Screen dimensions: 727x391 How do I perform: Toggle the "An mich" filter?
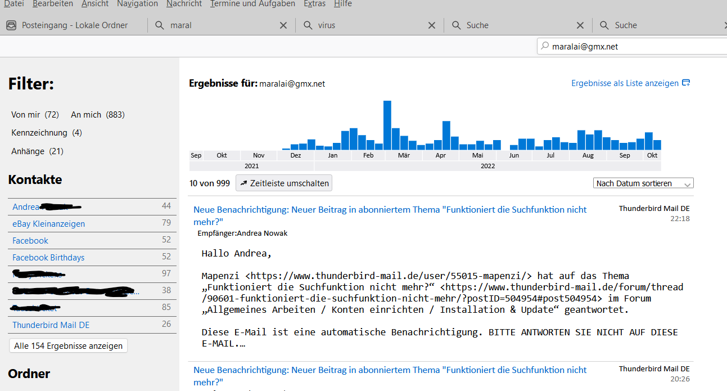pos(97,115)
